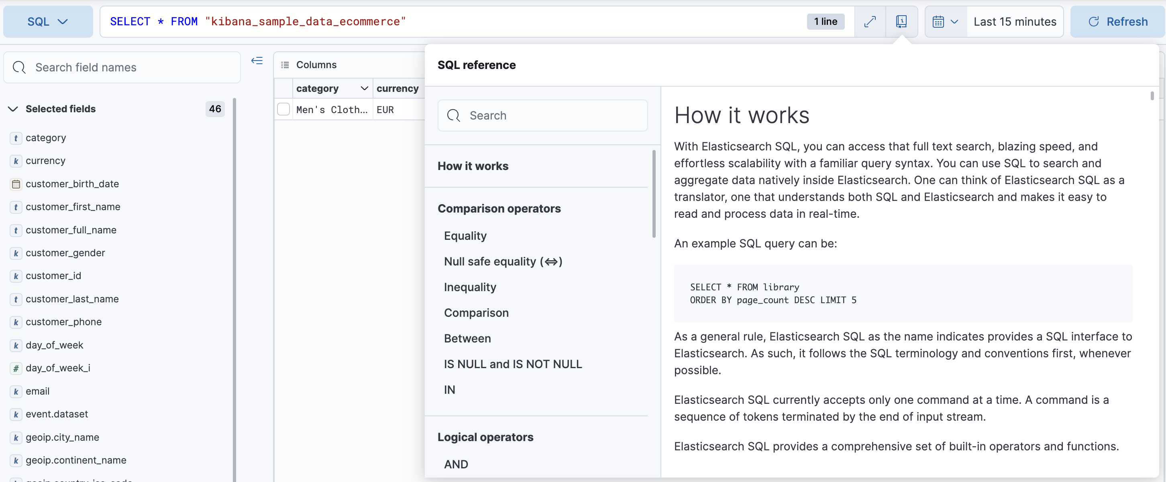Viewport: 1166px width, 482px height.
Task: Click the text type icon next to category field
Action: pos(16,138)
